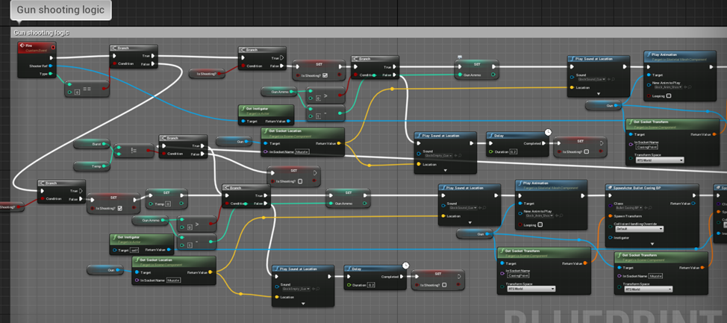Click Muzzle socket name in upper Get Socket Location

[302, 151]
